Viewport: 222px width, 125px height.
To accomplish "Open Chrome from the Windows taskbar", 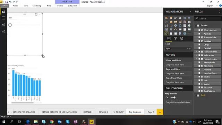I will [x=52, y=122].
